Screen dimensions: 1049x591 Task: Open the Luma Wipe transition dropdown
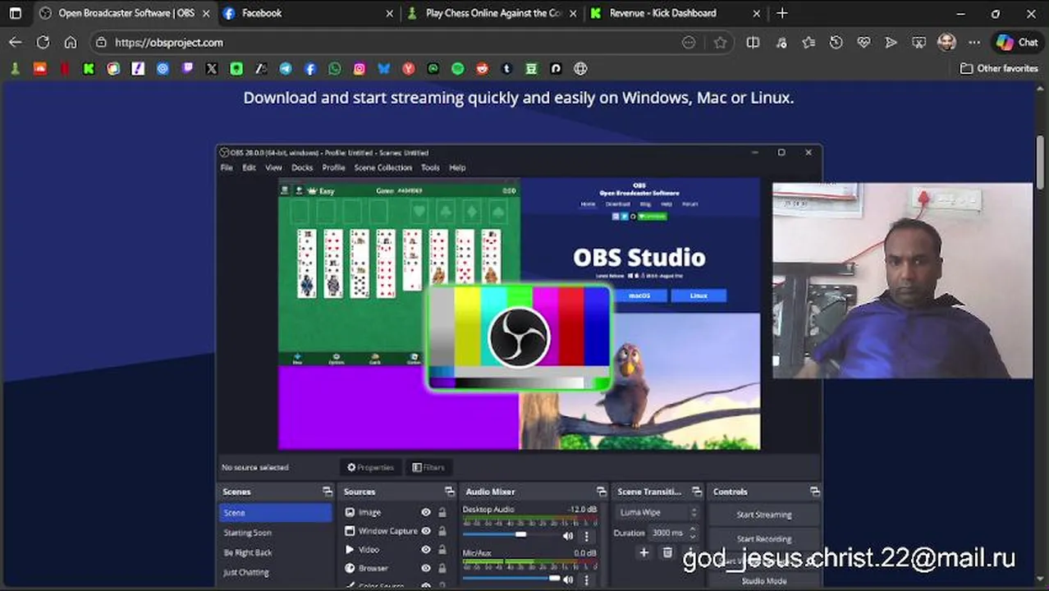[658, 512]
